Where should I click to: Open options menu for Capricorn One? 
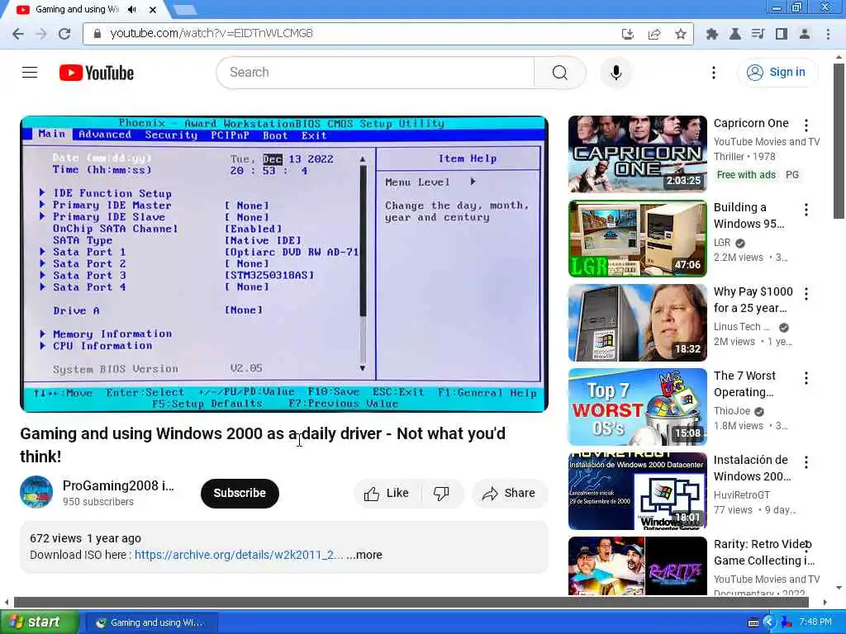(806, 125)
